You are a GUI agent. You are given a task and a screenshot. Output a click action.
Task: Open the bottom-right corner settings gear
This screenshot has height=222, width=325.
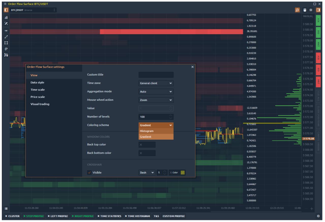point(318,216)
